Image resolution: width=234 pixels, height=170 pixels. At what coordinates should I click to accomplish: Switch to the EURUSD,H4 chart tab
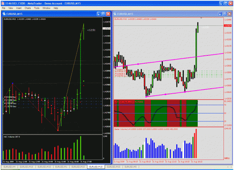click(x=9, y=167)
